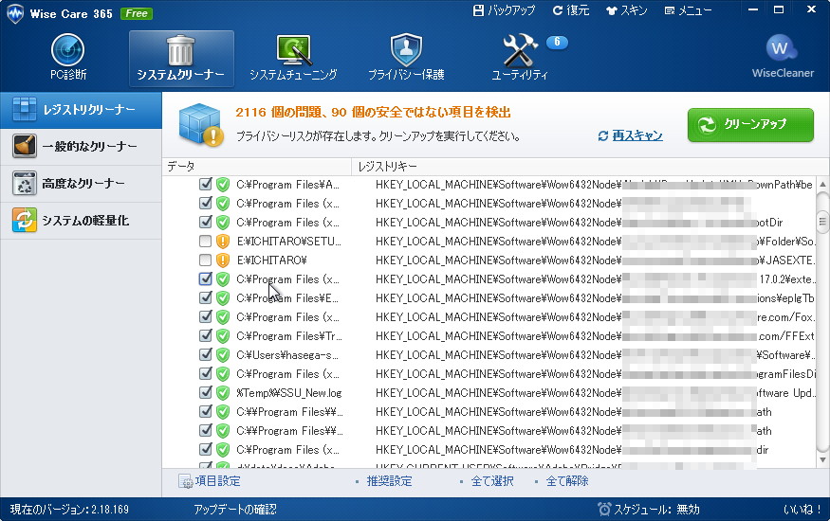Click the list scrollbar down arrow
This screenshot has width=830, height=521.
822,459
